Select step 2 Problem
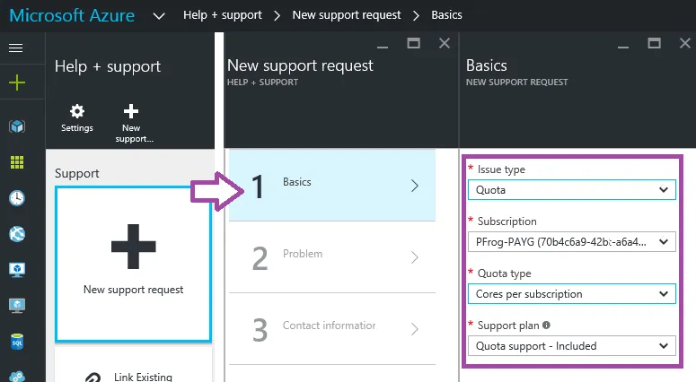This screenshot has height=382, width=696. (x=331, y=257)
